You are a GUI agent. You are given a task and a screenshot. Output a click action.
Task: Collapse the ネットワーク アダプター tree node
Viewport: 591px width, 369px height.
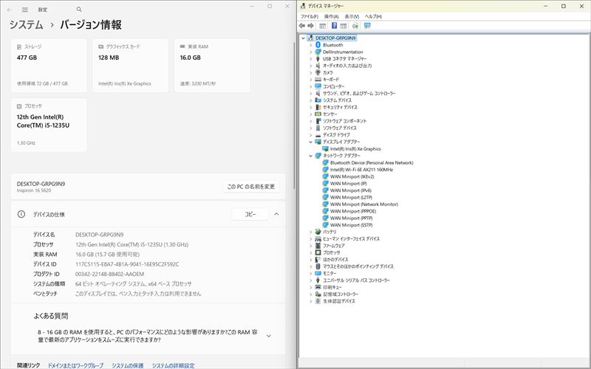(311, 156)
